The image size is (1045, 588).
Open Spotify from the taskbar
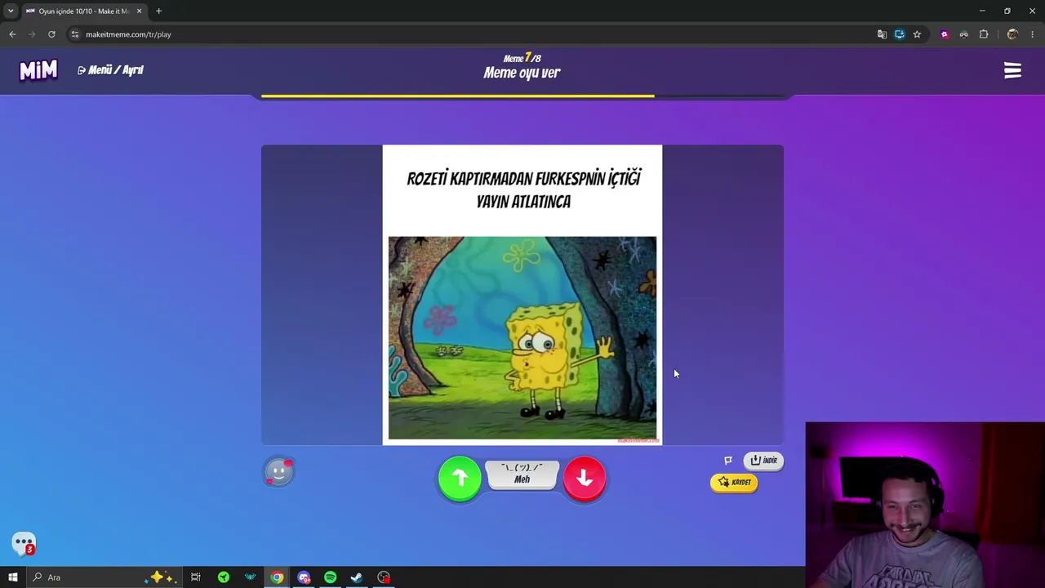point(331,577)
